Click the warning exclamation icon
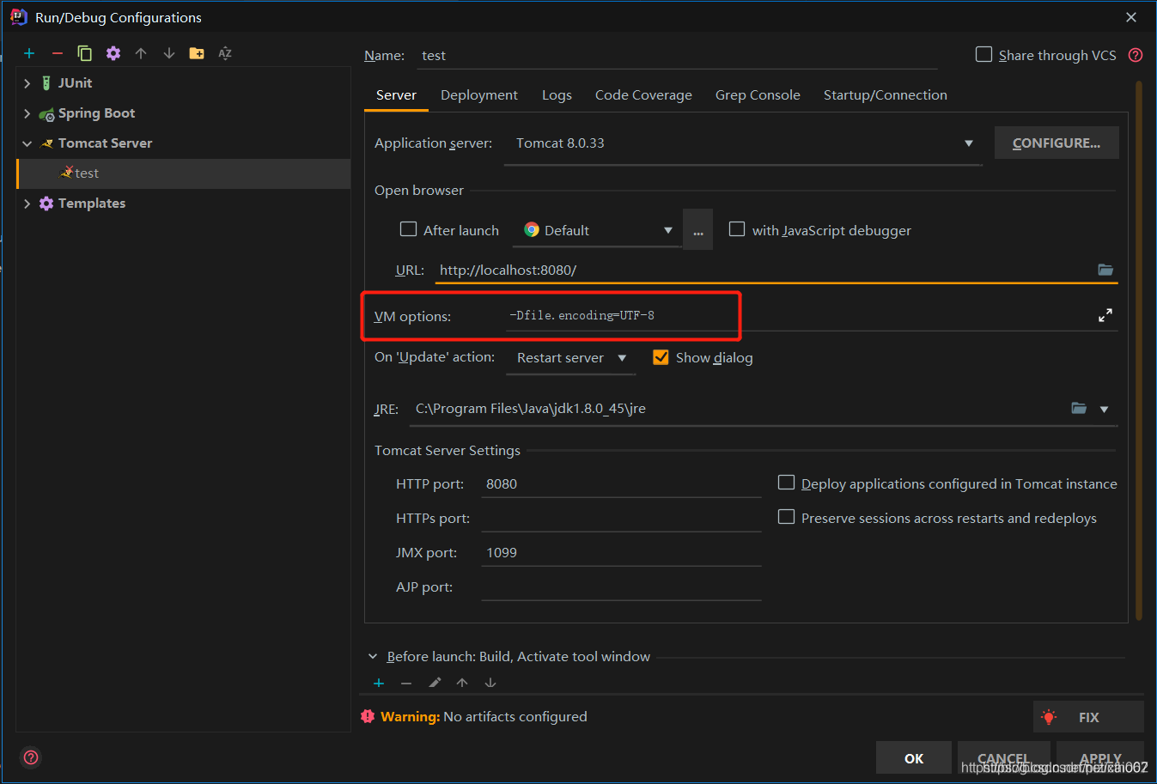 (368, 716)
